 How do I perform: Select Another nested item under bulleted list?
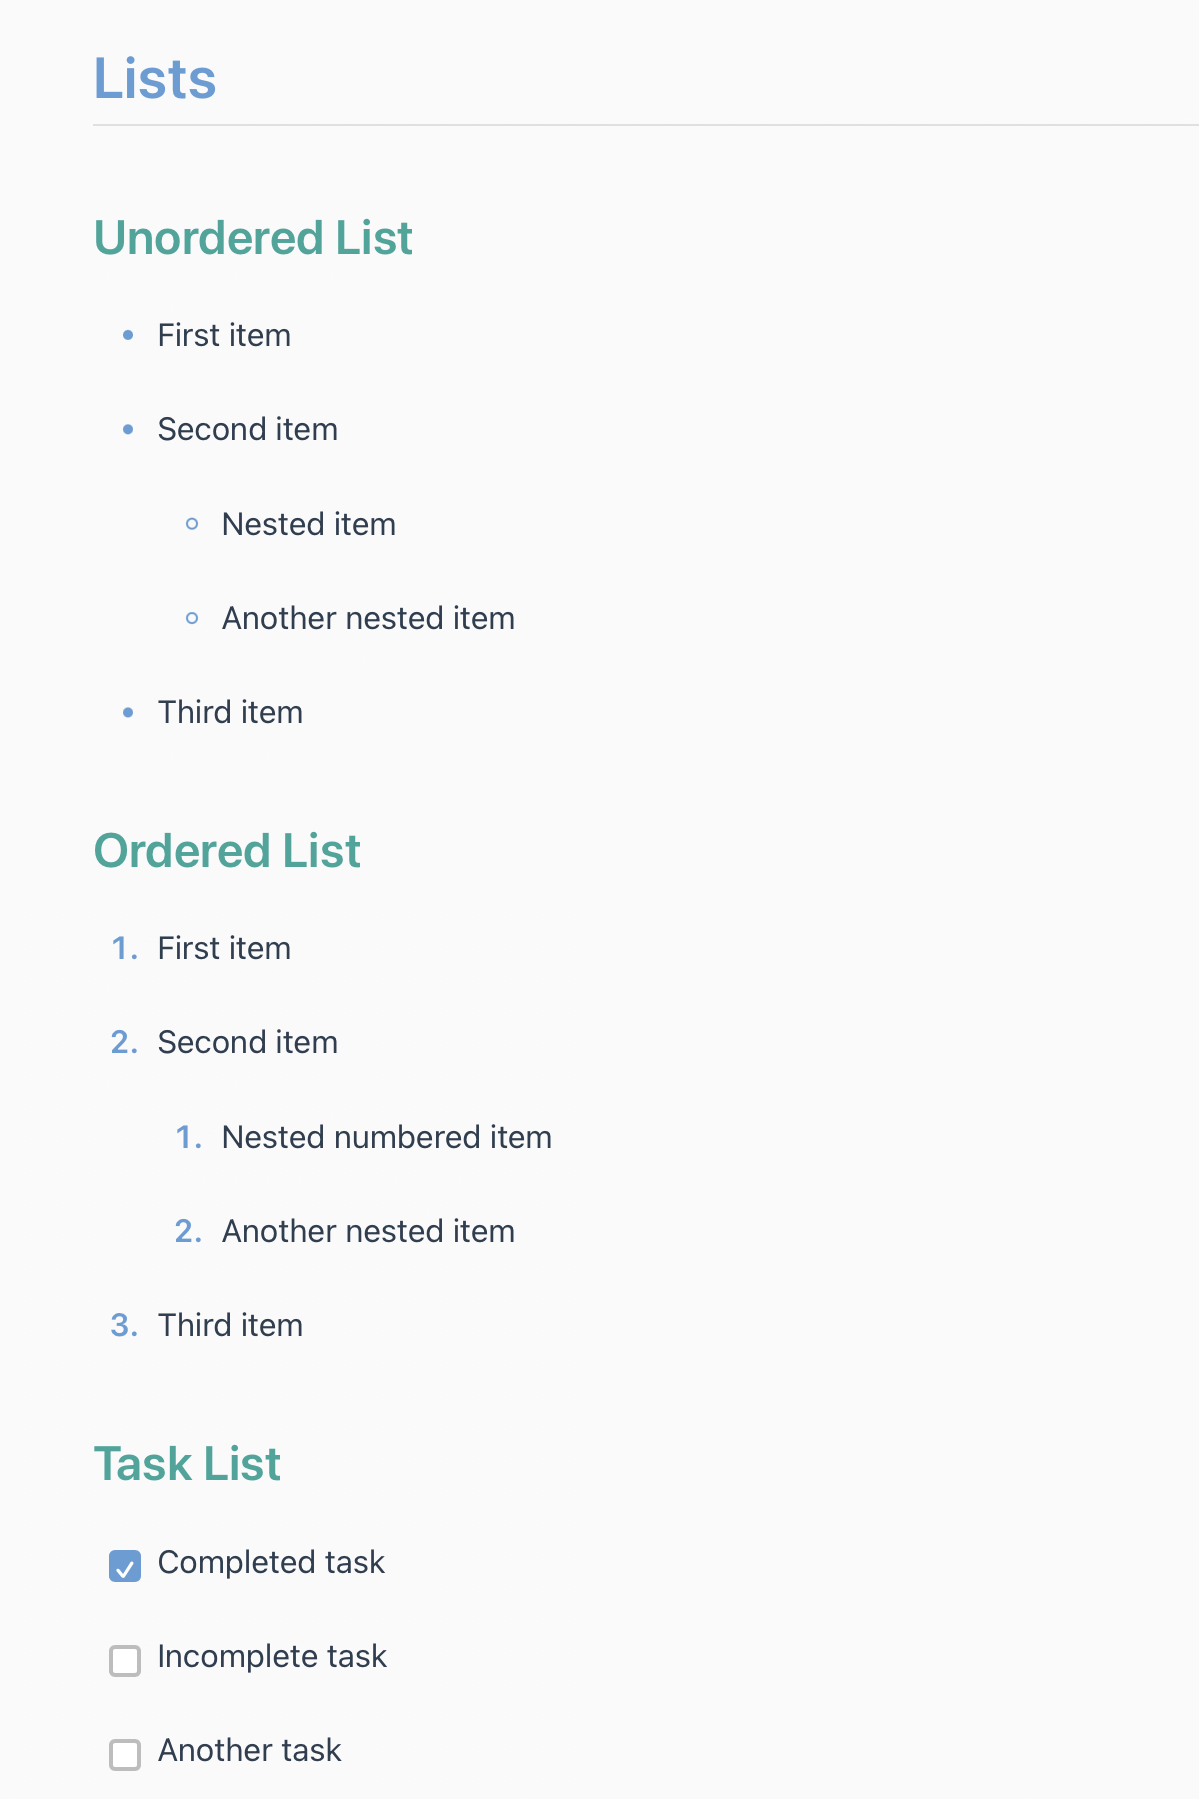368,618
